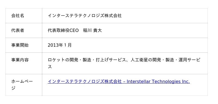The width and height of the screenshot is (218, 104).
Task: Click the wrapped ス character on second line
Action: pos(50,67)
